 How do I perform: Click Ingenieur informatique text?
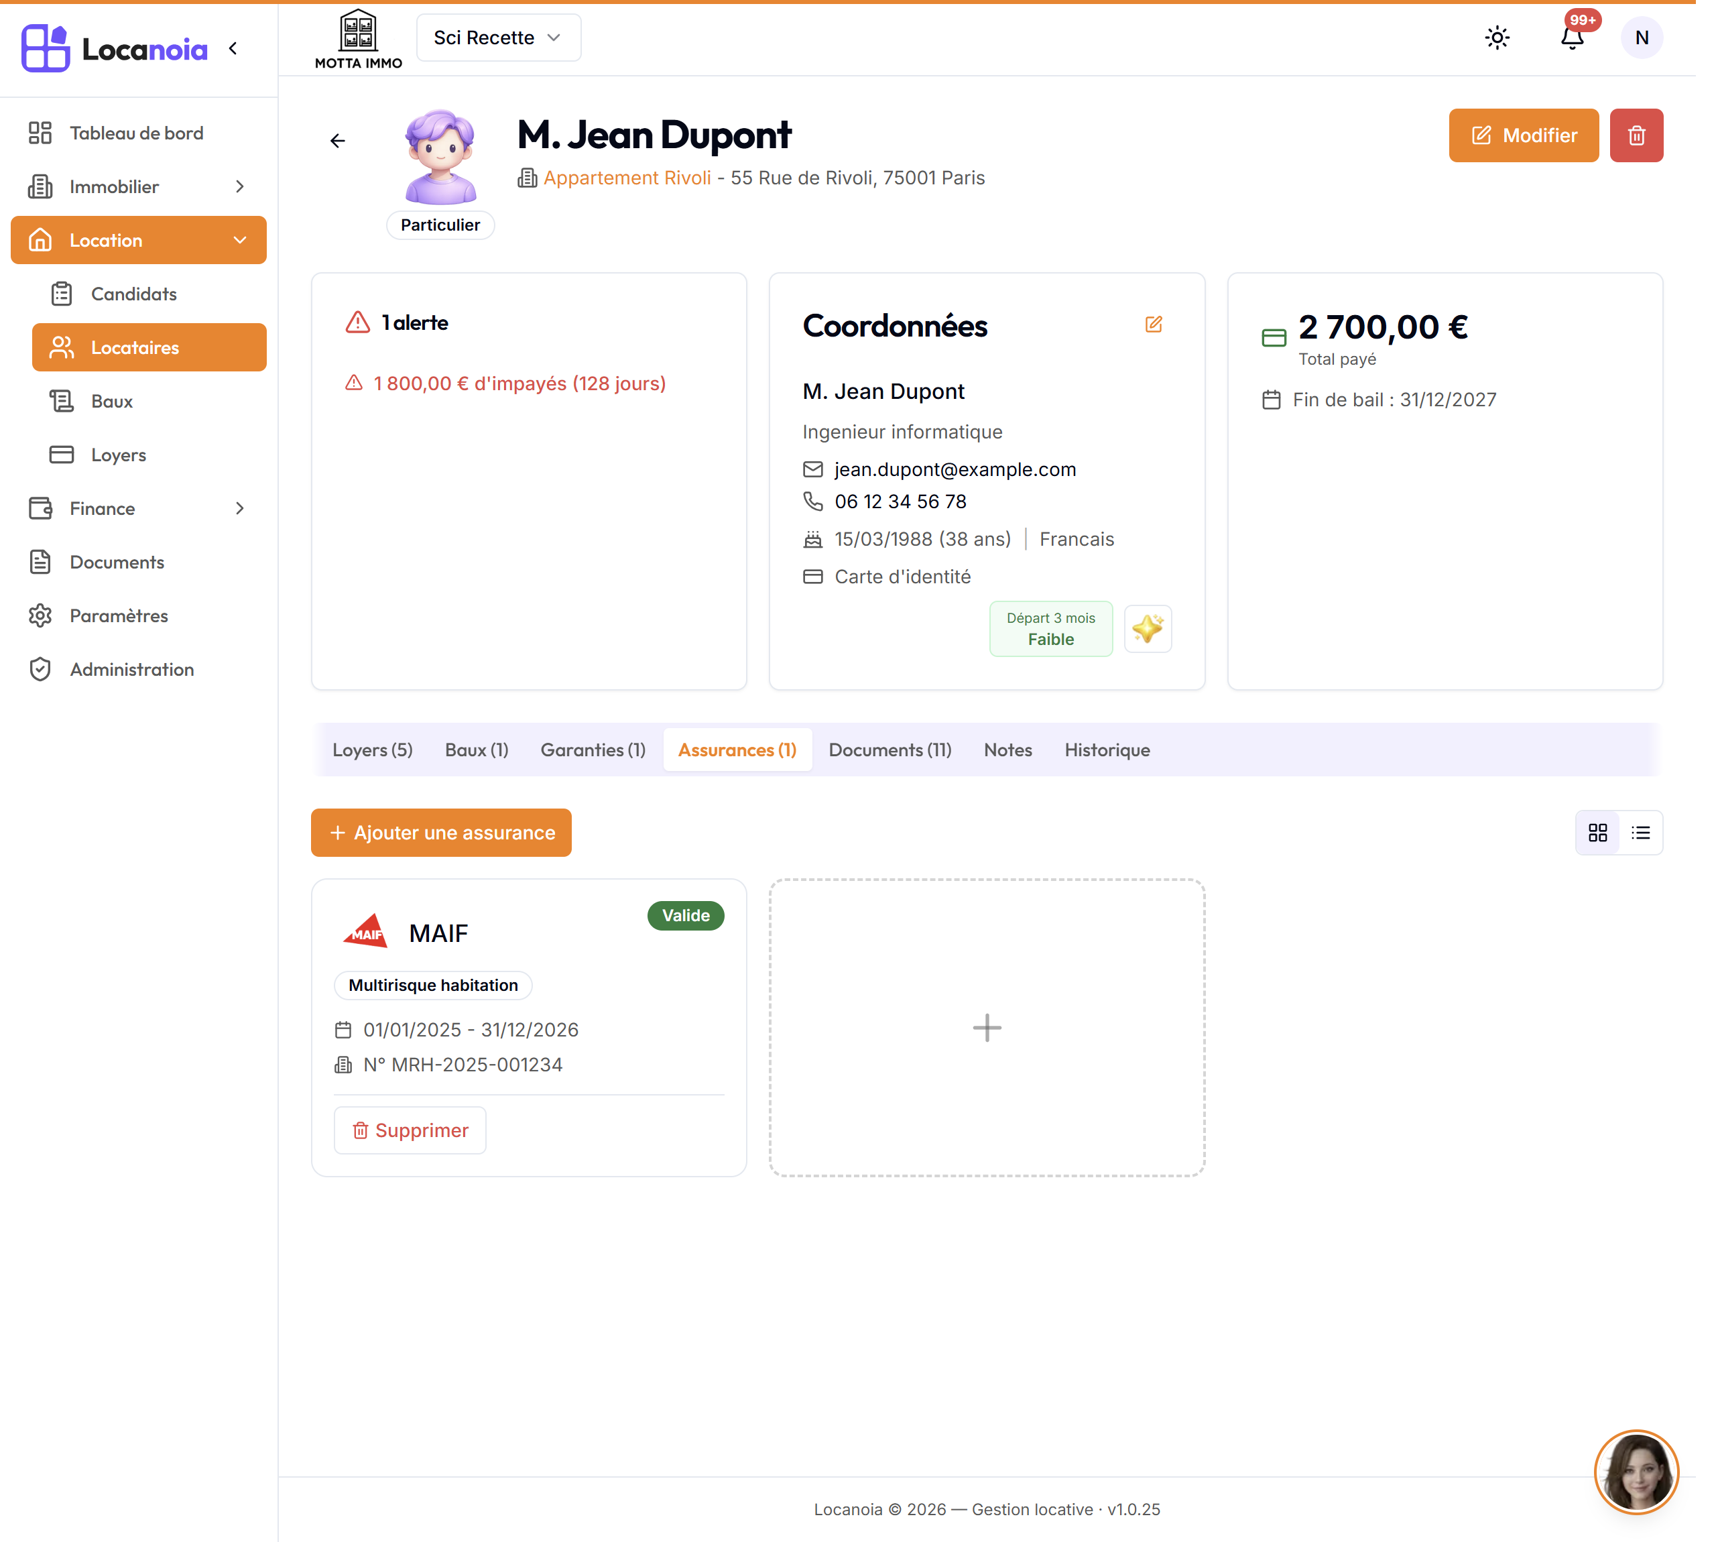point(902,432)
